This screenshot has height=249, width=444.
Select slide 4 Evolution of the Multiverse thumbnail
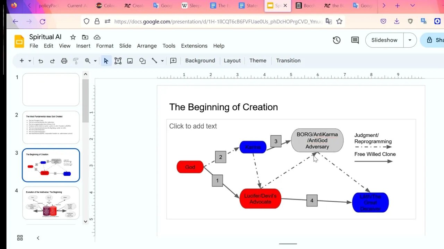point(51,203)
